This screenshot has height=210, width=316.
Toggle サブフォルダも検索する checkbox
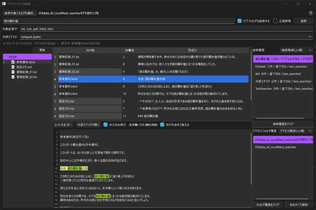pyautogui.click(x=240, y=21)
